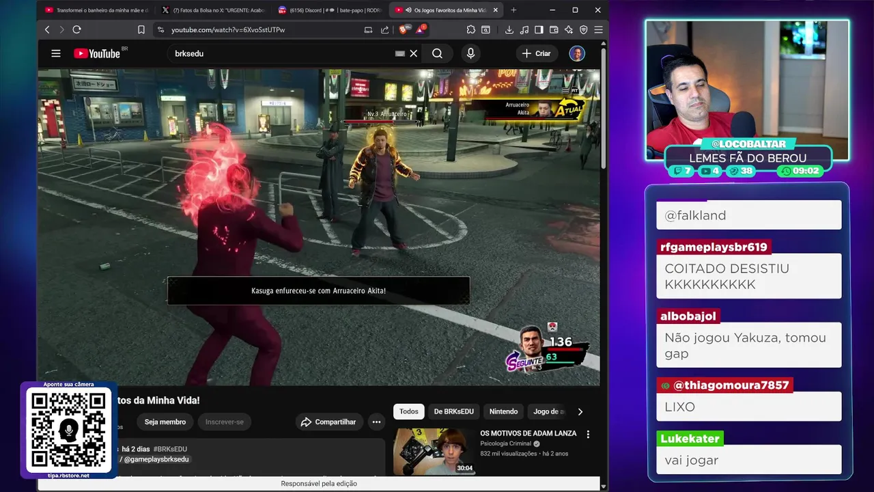This screenshot has height=492, width=874.
Task: Click the browser address bar URL
Action: click(x=228, y=30)
